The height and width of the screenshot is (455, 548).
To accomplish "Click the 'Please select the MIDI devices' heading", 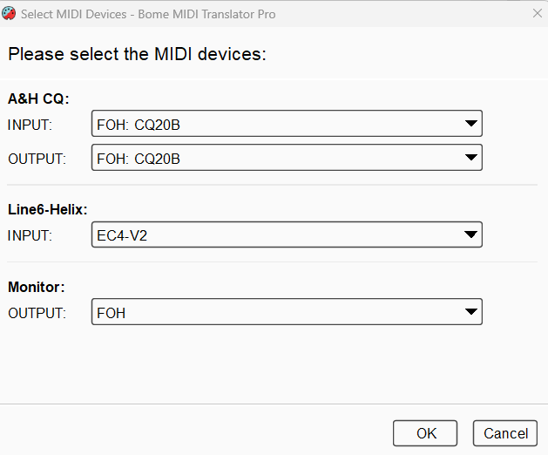I will 137,54.
